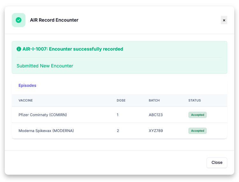Click the info icon beside AIR-I-1007
The image size is (239, 182).
coord(19,49)
